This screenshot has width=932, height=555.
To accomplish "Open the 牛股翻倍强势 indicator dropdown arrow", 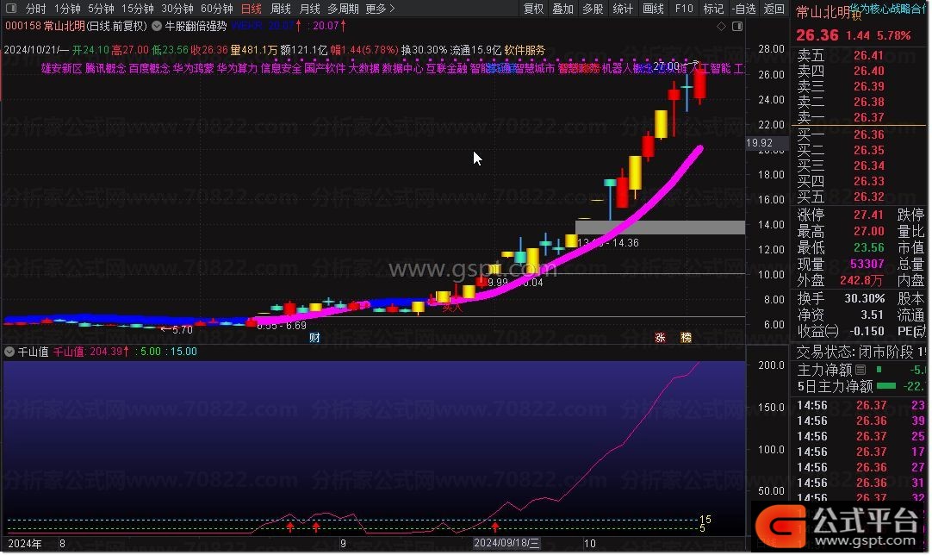I will 157,26.
